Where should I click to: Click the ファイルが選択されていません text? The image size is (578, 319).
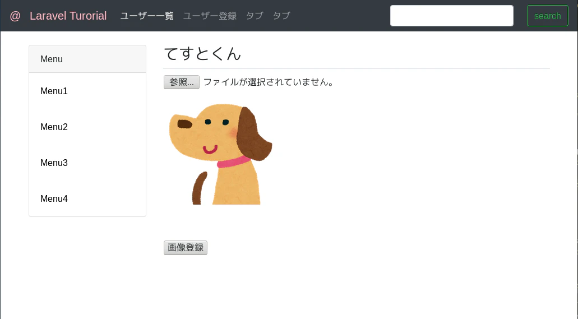point(269,82)
